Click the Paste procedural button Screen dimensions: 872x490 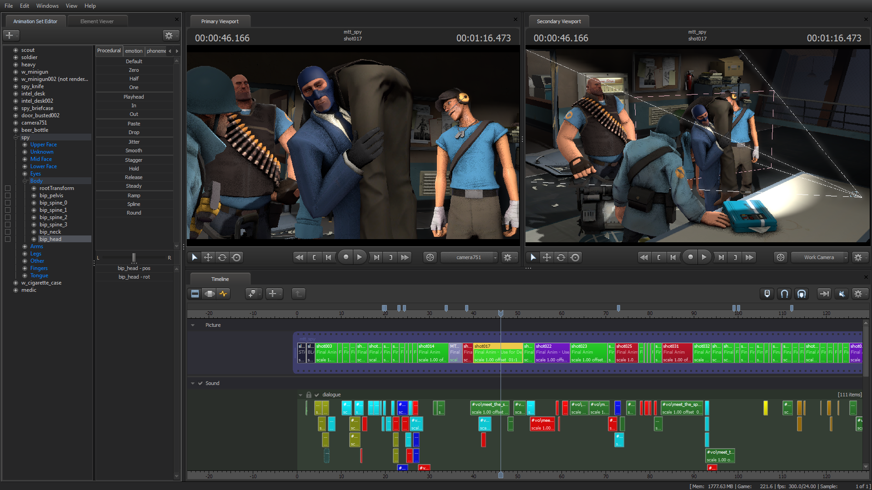[134, 123]
